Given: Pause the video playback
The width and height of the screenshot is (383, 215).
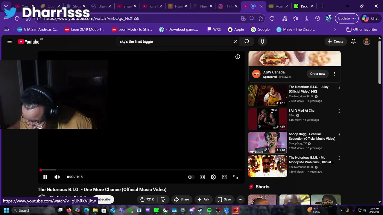Looking at the screenshot, I should (45, 177).
